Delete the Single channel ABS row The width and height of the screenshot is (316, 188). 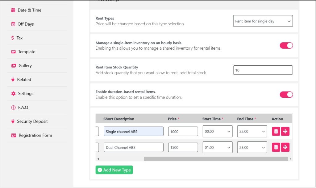(x=276, y=131)
